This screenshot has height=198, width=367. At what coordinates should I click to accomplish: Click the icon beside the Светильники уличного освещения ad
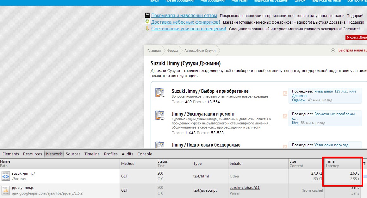(x=147, y=28)
